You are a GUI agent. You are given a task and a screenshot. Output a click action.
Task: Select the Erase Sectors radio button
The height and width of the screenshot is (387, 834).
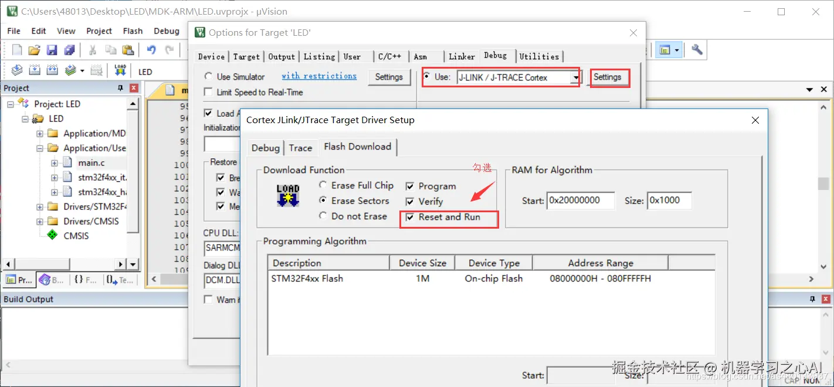tap(323, 200)
